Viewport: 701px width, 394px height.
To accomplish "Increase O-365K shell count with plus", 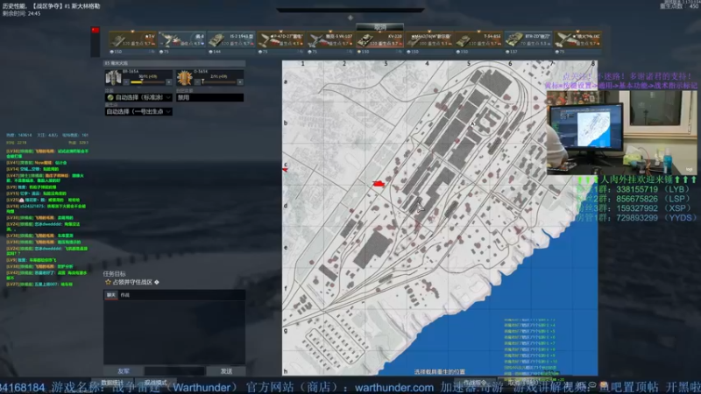I will (240, 82).
